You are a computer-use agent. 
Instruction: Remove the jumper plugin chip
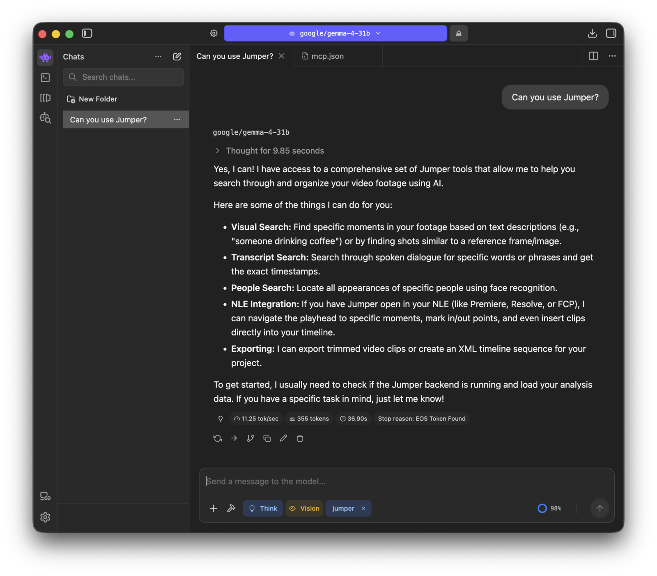tap(363, 508)
